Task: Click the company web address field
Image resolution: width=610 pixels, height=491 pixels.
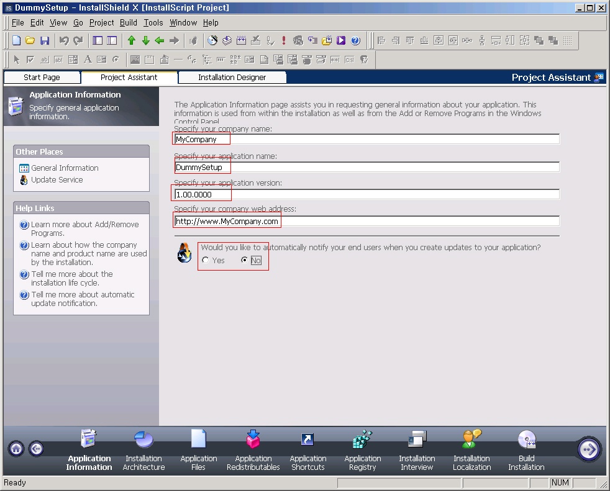Action: tap(367, 221)
